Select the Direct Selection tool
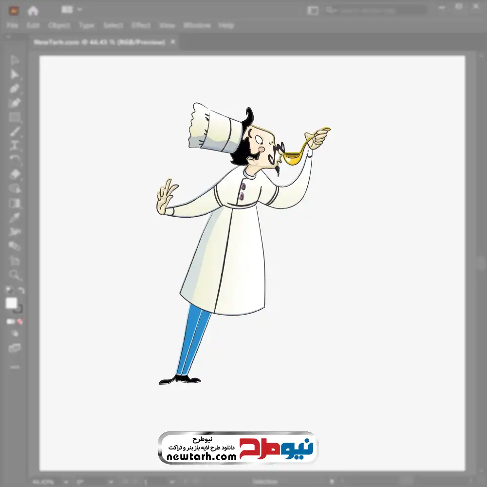 point(15,75)
